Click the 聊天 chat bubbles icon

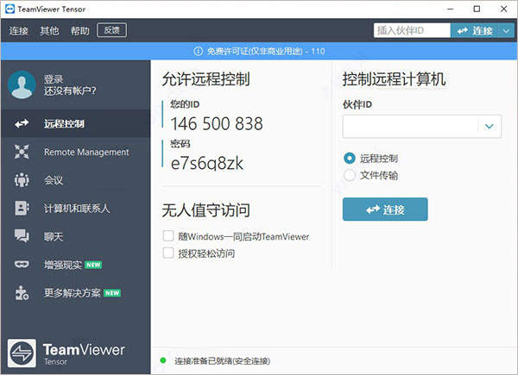[22, 236]
